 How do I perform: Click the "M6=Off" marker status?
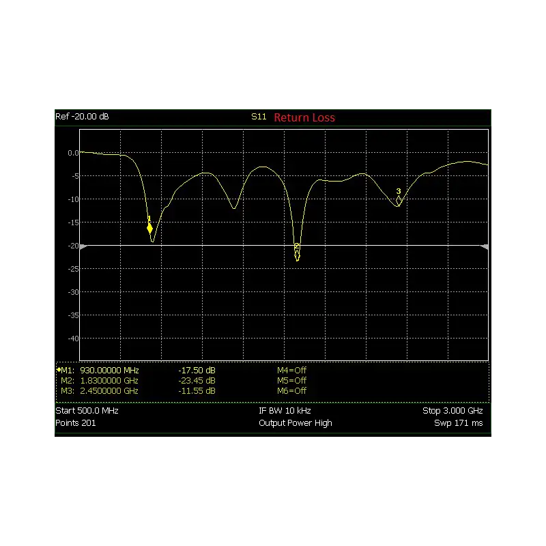[x=292, y=391]
